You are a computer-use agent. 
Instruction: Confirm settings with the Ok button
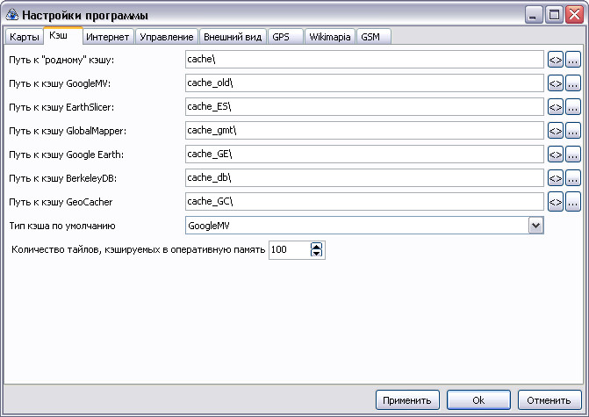click(x=478, y=400)
